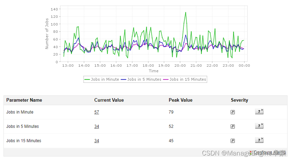
Task: Click the Time axis title
Action: (153, 71)
